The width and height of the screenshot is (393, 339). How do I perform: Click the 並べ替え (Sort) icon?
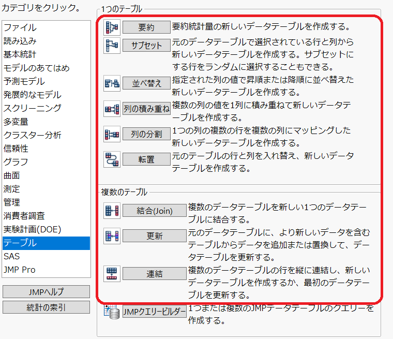(112, 83)
